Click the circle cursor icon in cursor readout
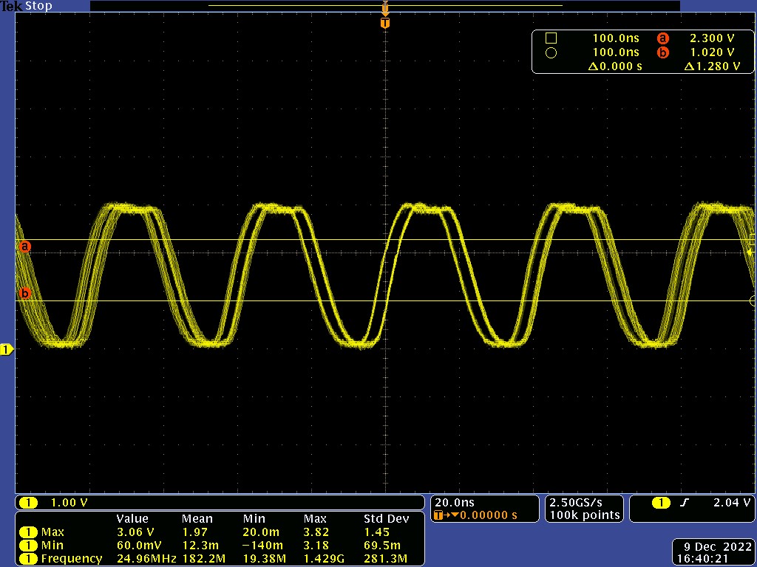 551,52
